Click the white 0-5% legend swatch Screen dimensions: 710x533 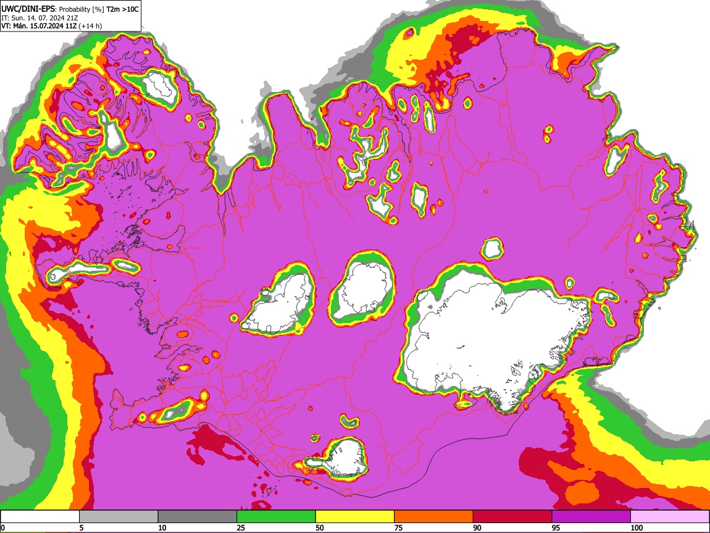click(x=40, y=516)
